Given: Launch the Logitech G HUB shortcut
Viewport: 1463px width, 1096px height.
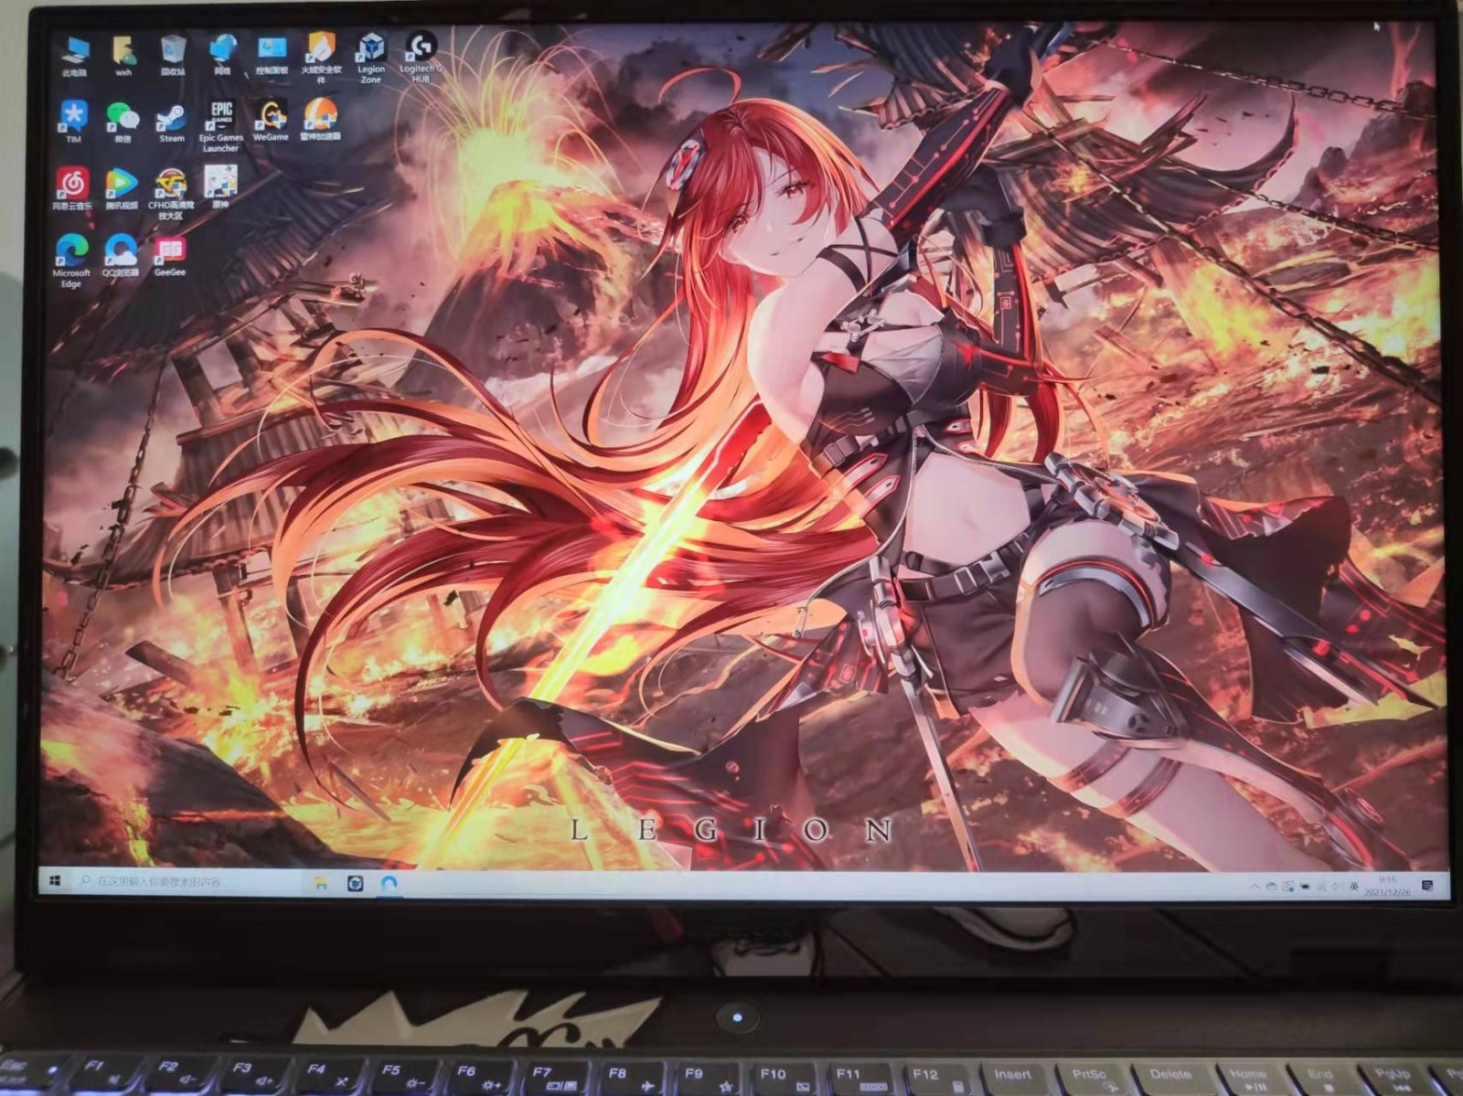Looking at the screenshot, I should click(x=421, y=58).
